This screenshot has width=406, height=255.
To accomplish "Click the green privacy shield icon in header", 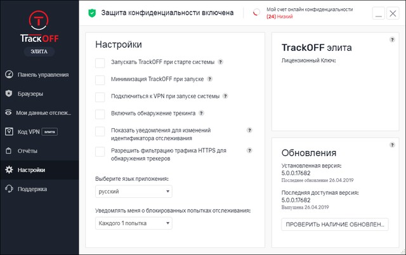I will point(92,13).
